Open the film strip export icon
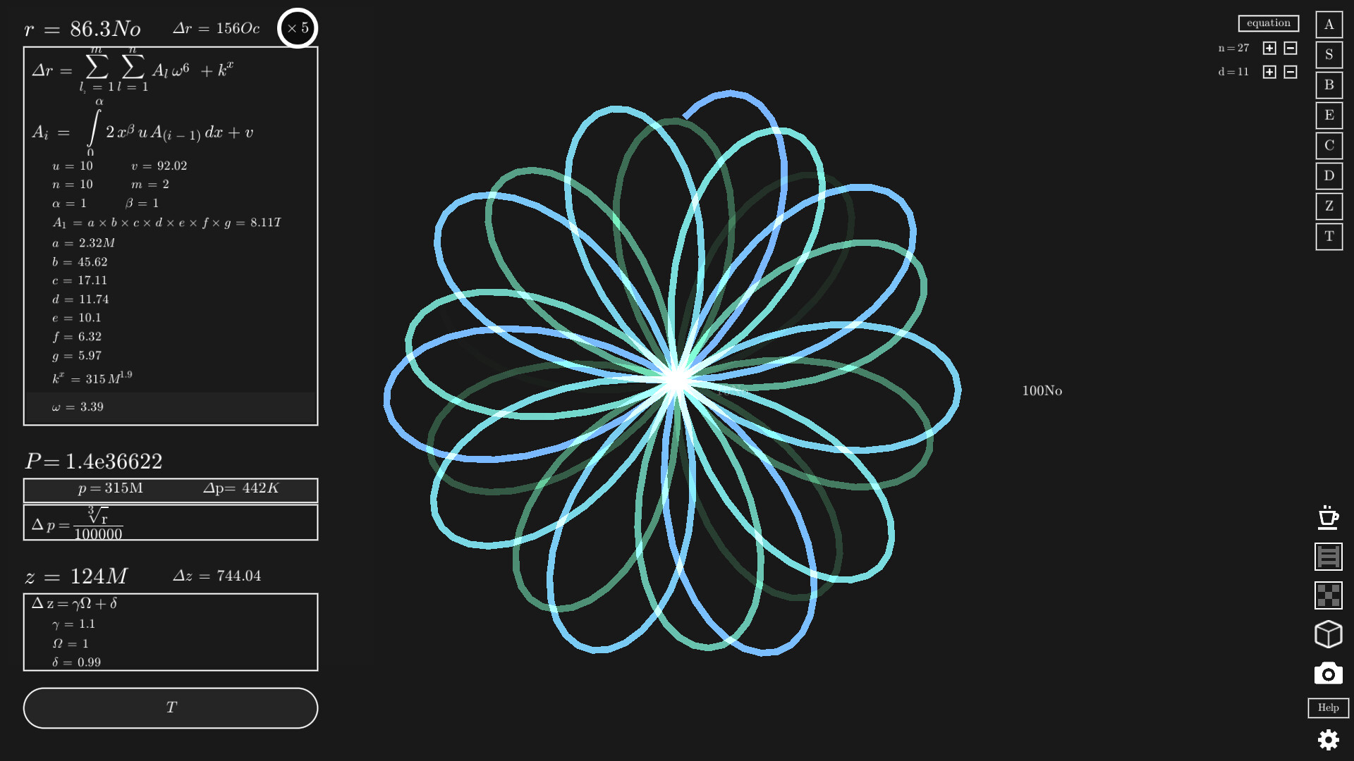Viewport: 1354px width, 761px height. point(1328,558)
